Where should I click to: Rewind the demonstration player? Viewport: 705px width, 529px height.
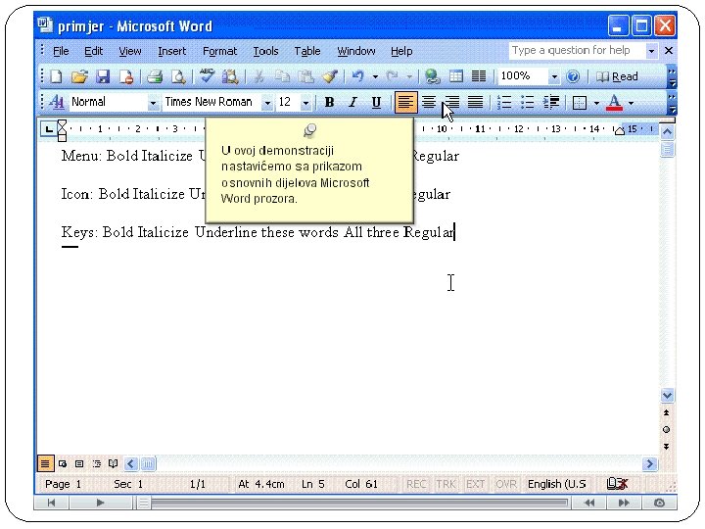tap(589, 503)
